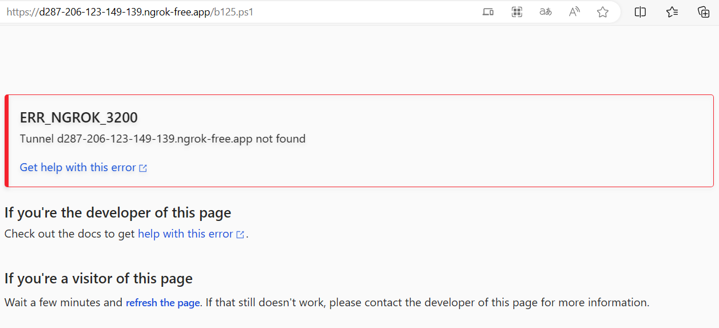719x328 pixels.
Task: Click the Tunnel not found message text
Action: (162, 139)
